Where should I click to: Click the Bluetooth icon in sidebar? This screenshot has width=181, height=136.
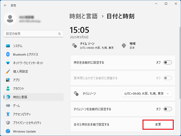click(x=8, y=54)
